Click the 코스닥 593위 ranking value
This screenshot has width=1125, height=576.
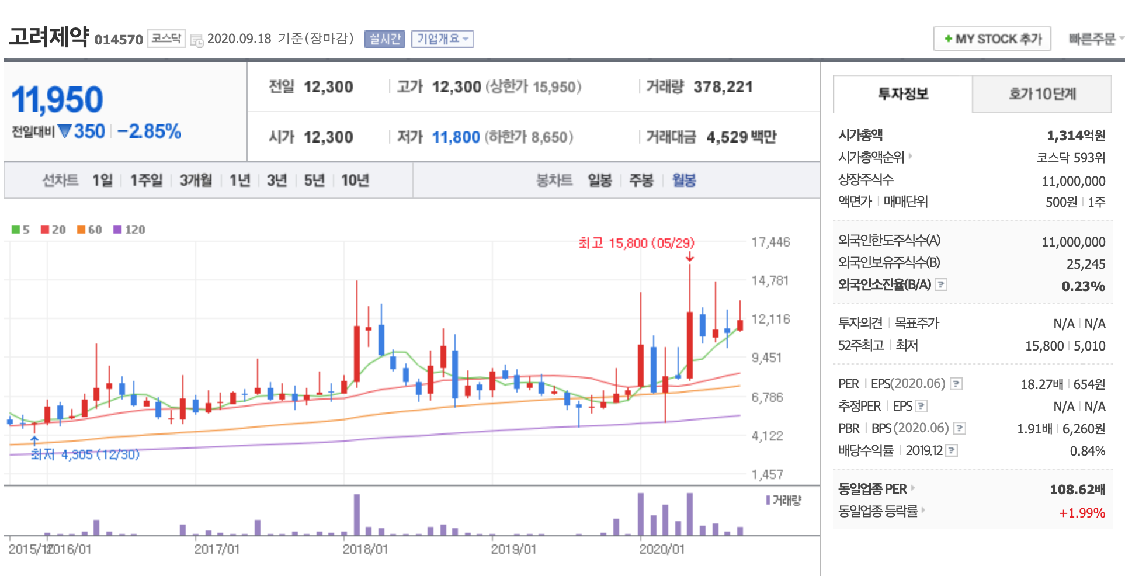(1071, 158)
